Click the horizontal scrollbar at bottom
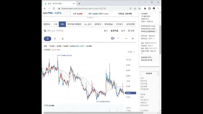This screenshot has width=203, height=114. coord(94,113)
